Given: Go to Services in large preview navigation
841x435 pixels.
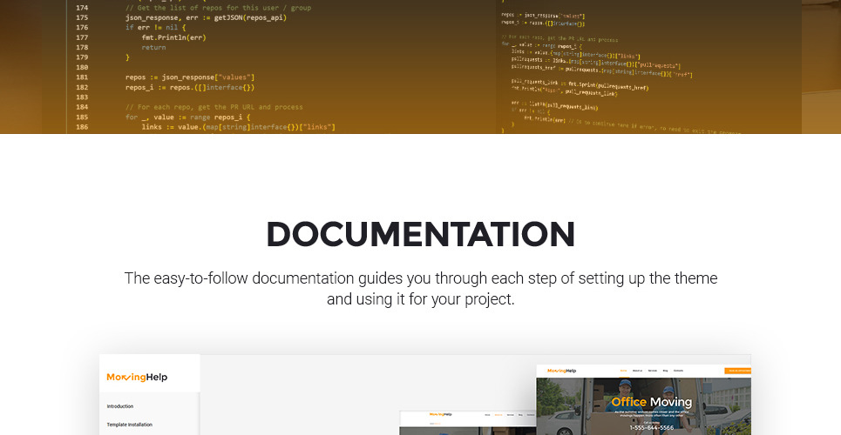Looking at the screenshot, I should tap(653, 371).
